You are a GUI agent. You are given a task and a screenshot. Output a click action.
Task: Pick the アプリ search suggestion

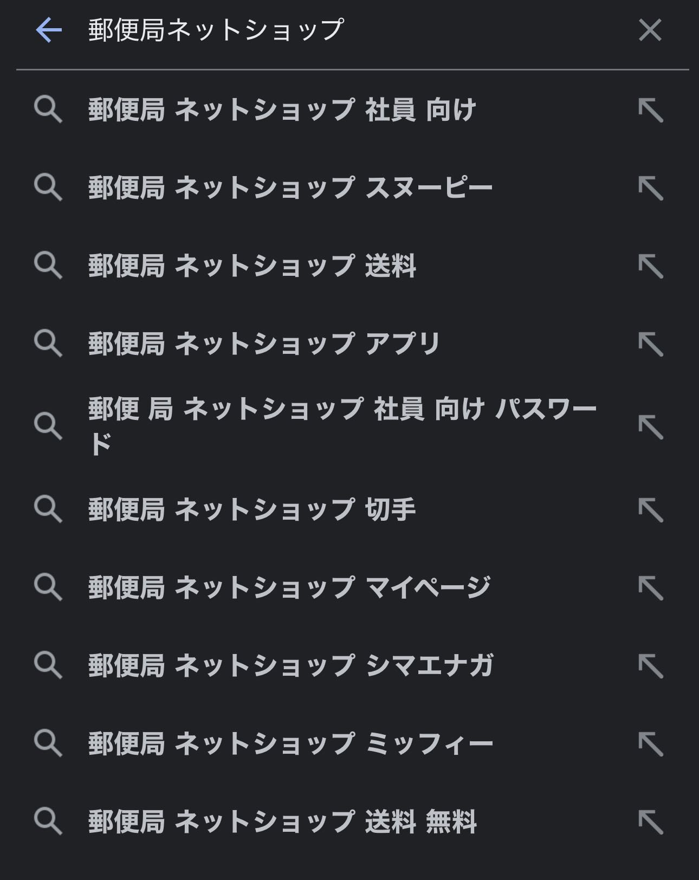(264, 344)
